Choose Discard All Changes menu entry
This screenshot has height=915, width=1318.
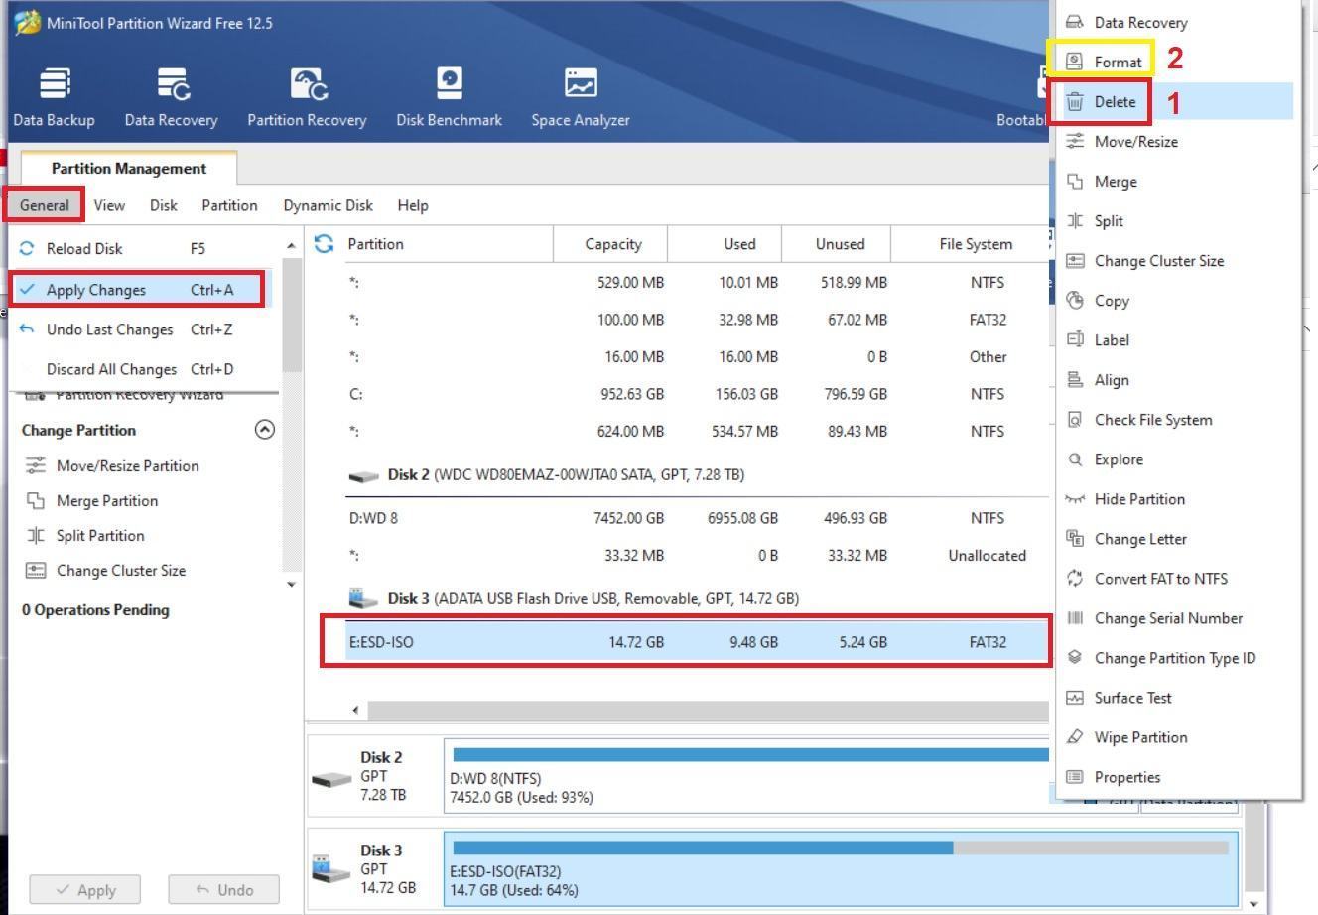(138, 369)
